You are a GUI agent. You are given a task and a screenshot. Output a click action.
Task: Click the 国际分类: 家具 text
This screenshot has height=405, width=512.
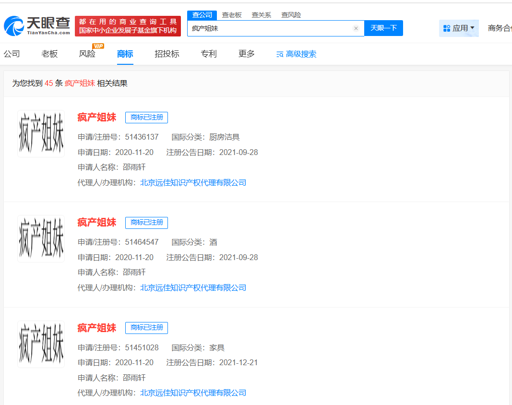pyautogui.click(x=198, y=348)
